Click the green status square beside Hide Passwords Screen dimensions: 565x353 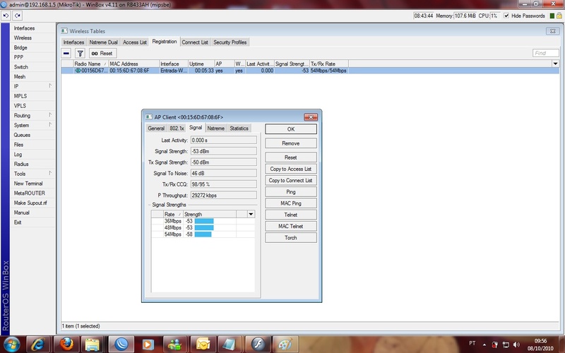click(552, 16)
